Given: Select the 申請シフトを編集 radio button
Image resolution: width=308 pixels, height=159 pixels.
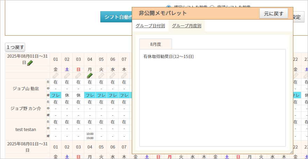Looking at the screenshot, I should pyautogui.click(x=212, y=7).
